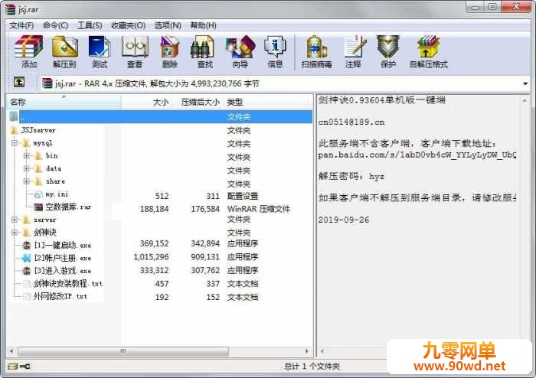Click the 配置设置 type cell
Viewport: 536px width, 378px height.
pos(243,196)
